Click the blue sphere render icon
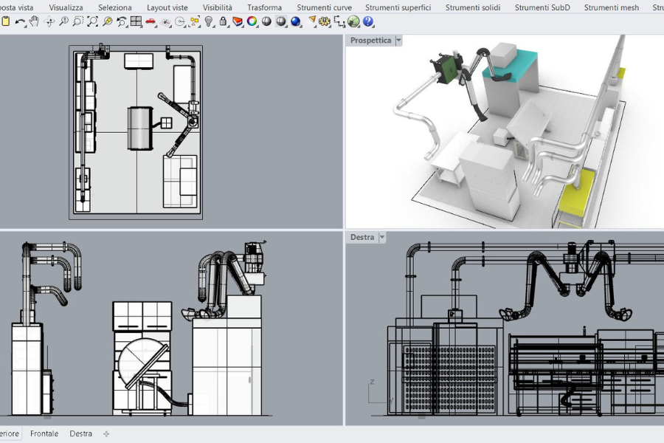The width and height of the screenshot is (664, 443). click(296, 21)
